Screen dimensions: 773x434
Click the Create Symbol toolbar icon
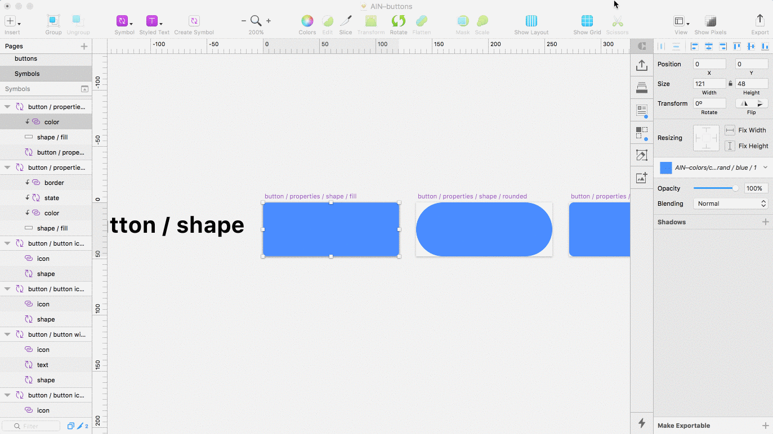[x=194, y=21]
